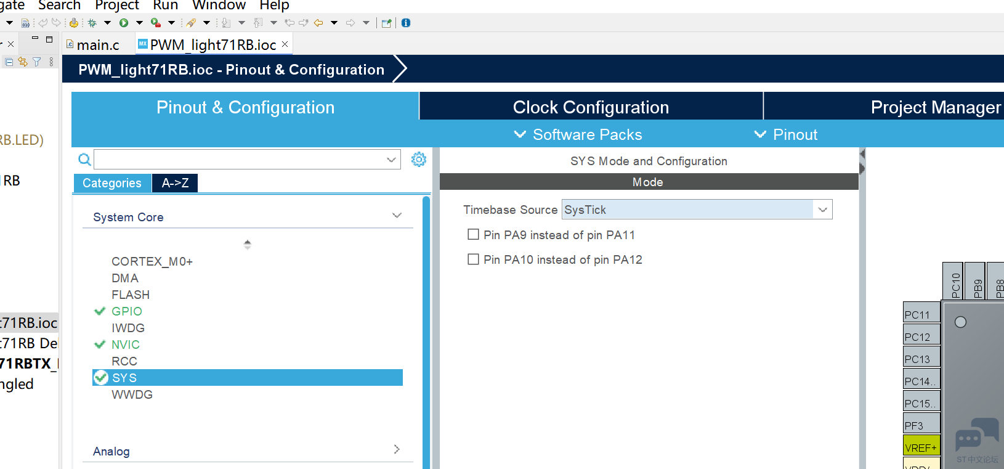Enable Pin PA9 instead of pin PA11

tap(473, 235)
